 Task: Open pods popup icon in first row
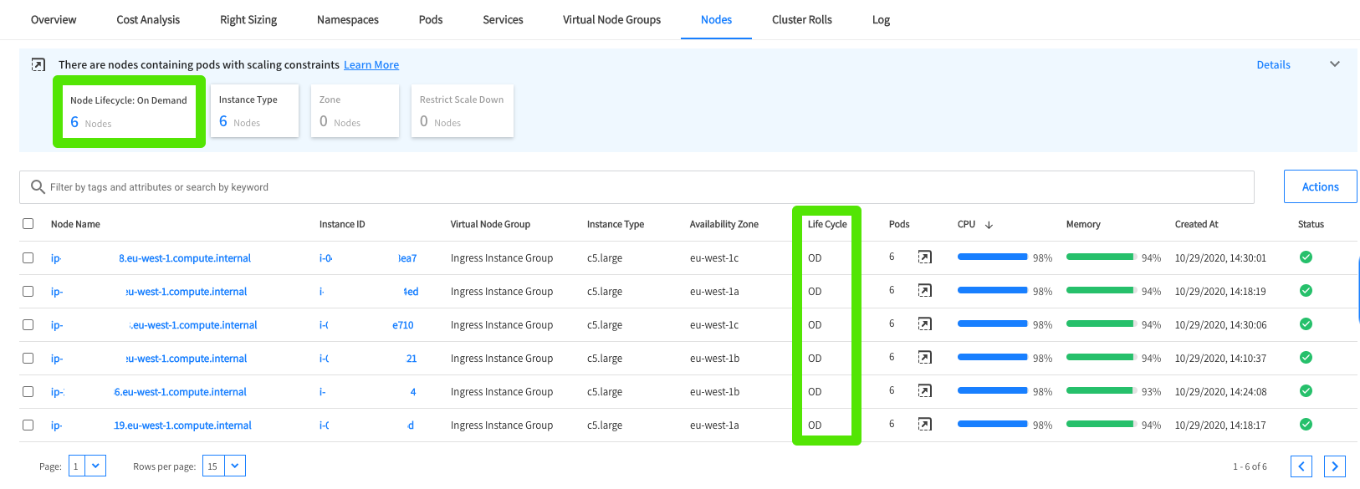[924, 257]
